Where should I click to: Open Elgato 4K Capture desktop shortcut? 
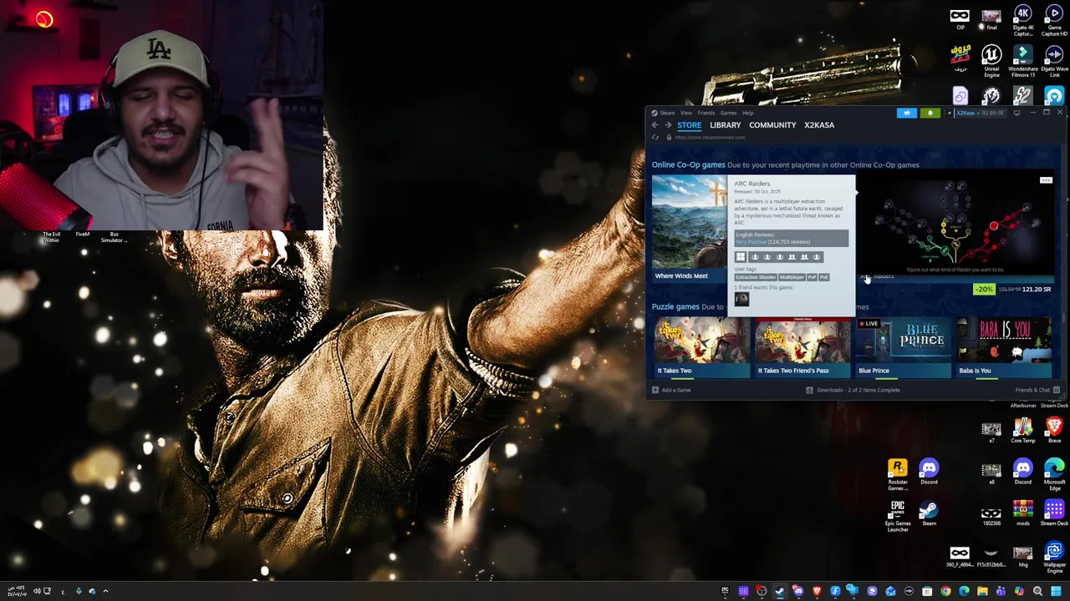coord(1022,22)
